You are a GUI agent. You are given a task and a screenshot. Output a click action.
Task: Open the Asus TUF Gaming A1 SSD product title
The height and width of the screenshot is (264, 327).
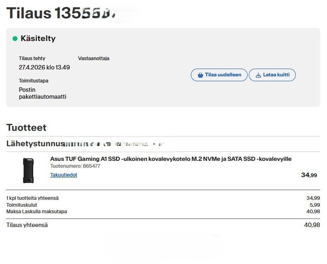[171, 159]
